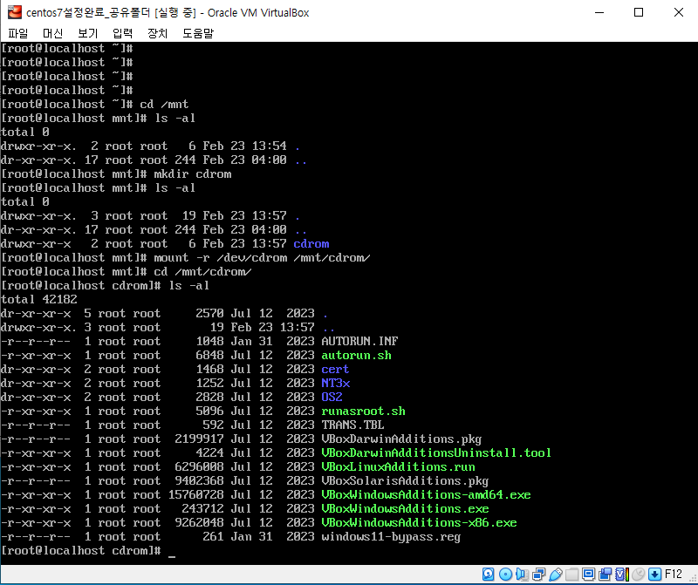The image size is (698, 585).
Task: Click the VBoxWindowsAdditions-amd64.exe file name
Action: pos(426,494)
